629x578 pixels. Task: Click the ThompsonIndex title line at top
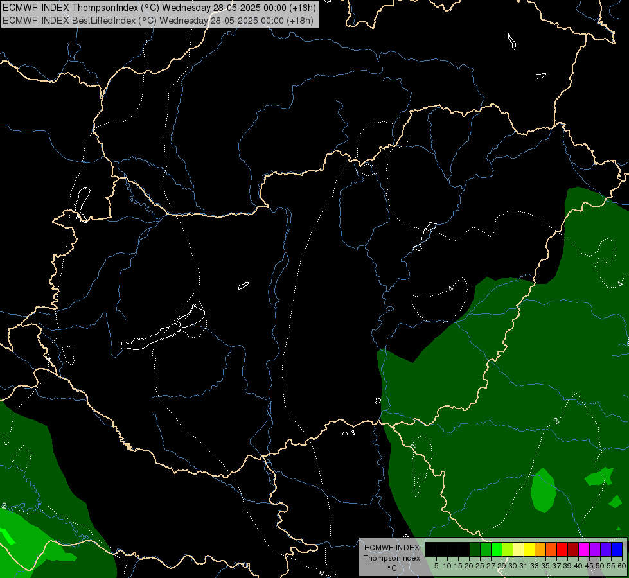click(x=159, y=7)
